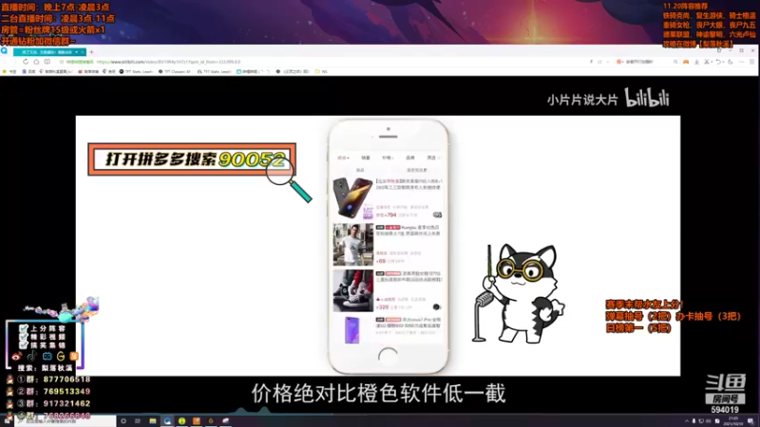760x427 pixels.
Task: Select the active teal browser tab
Action: click(49, 52)
